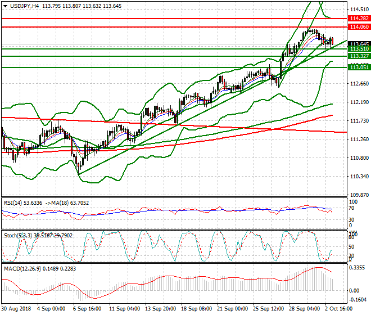Click the 112.660 price scale value
Viewport: 371px width, 315px height.
click(359, 84)
